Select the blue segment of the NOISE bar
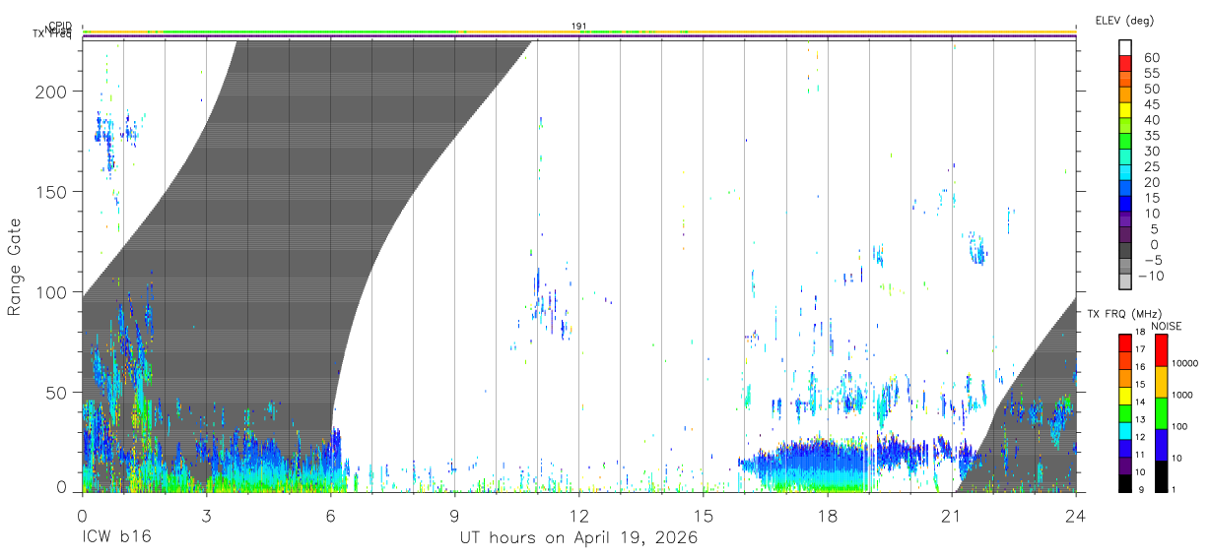Viewport: 1210px width, 558px height. [1161, 444]
